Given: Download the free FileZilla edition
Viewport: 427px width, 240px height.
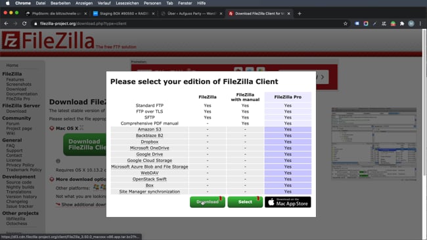Looking at the screenshot, I should (208, 202).
